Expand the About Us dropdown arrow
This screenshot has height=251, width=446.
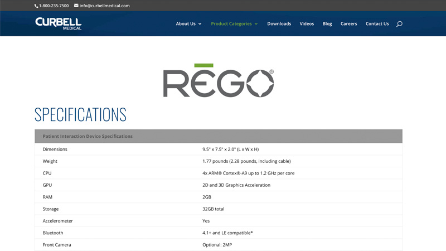pos(200,24)
